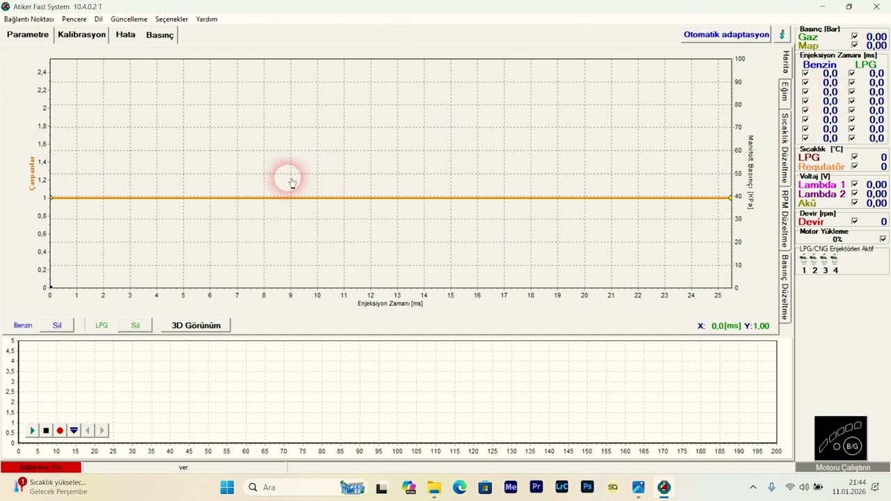Open the Yardım menu

click(207, 19)
